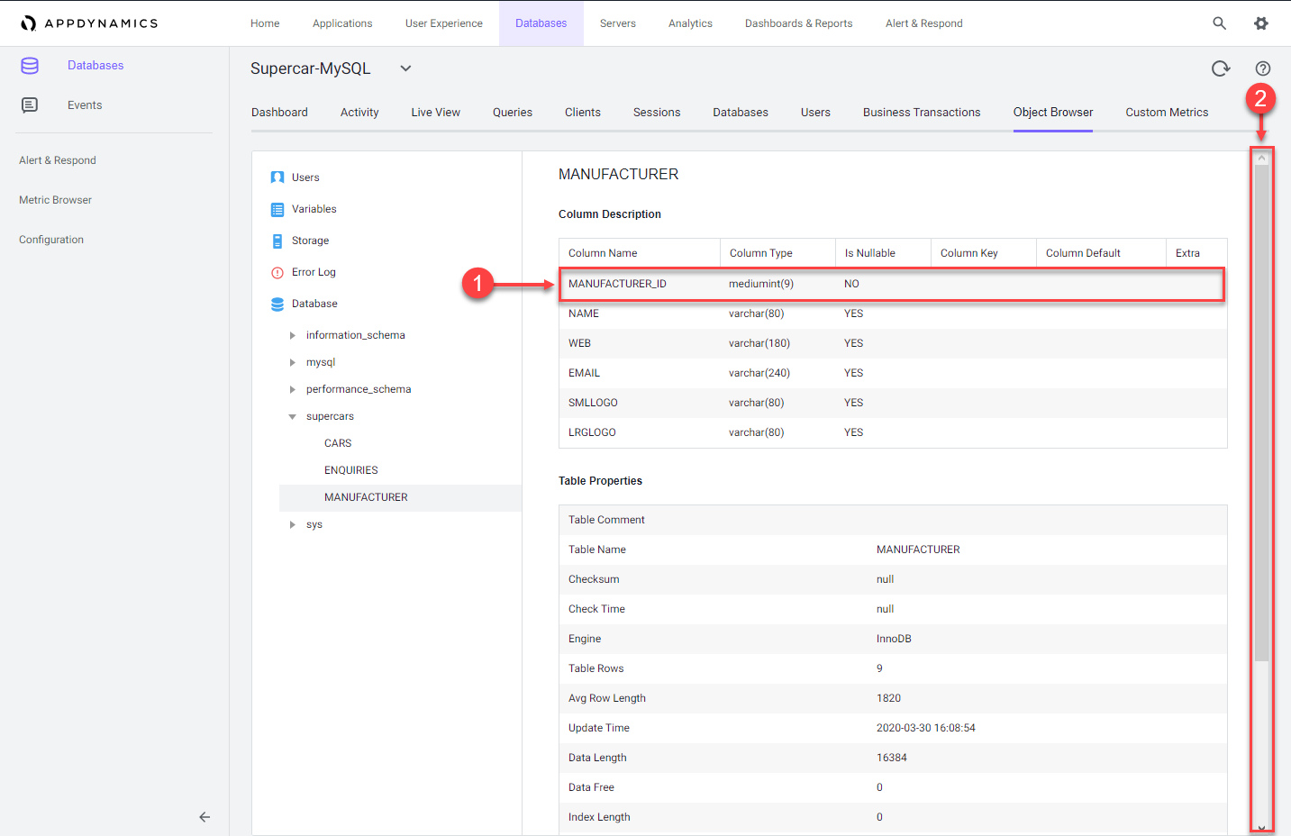Expand the mysql database node
Screen dimensions: 1291x836
(x=292, y=362)
